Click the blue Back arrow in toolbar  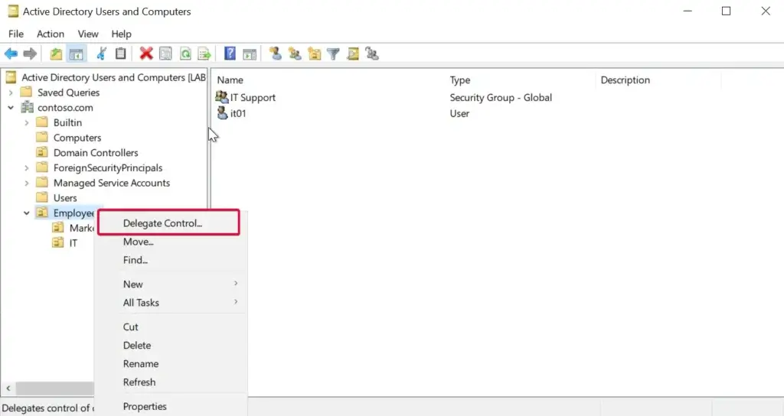coord(11,54)
